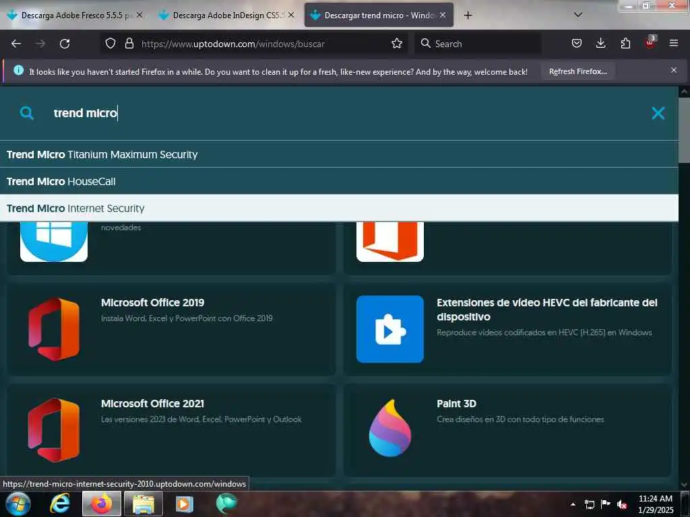Show hidden system tray icons arrow
690x517 pixels.
[x=573, y=504]
